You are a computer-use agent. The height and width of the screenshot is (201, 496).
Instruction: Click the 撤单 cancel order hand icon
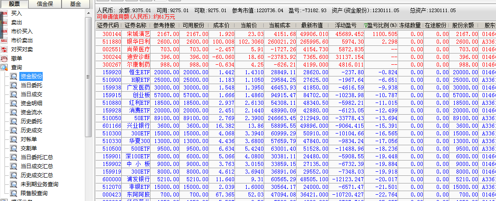tap(4, 58)
